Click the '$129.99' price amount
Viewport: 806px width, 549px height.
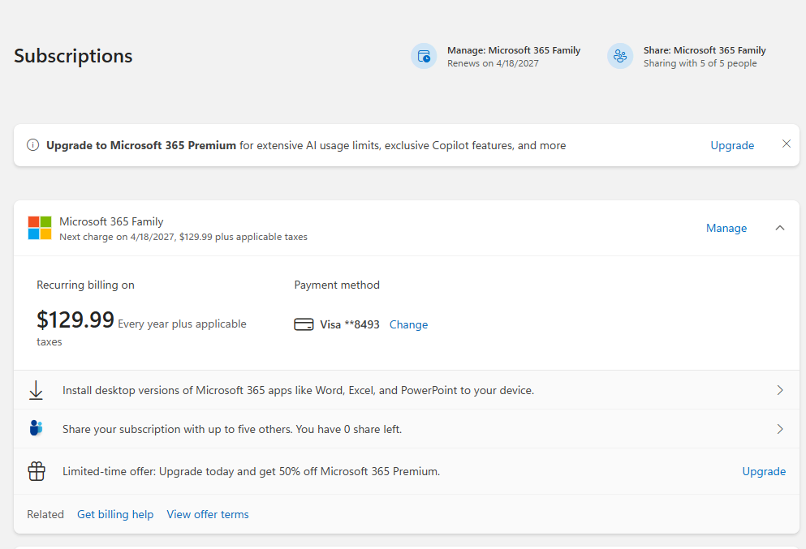point(75,320)
